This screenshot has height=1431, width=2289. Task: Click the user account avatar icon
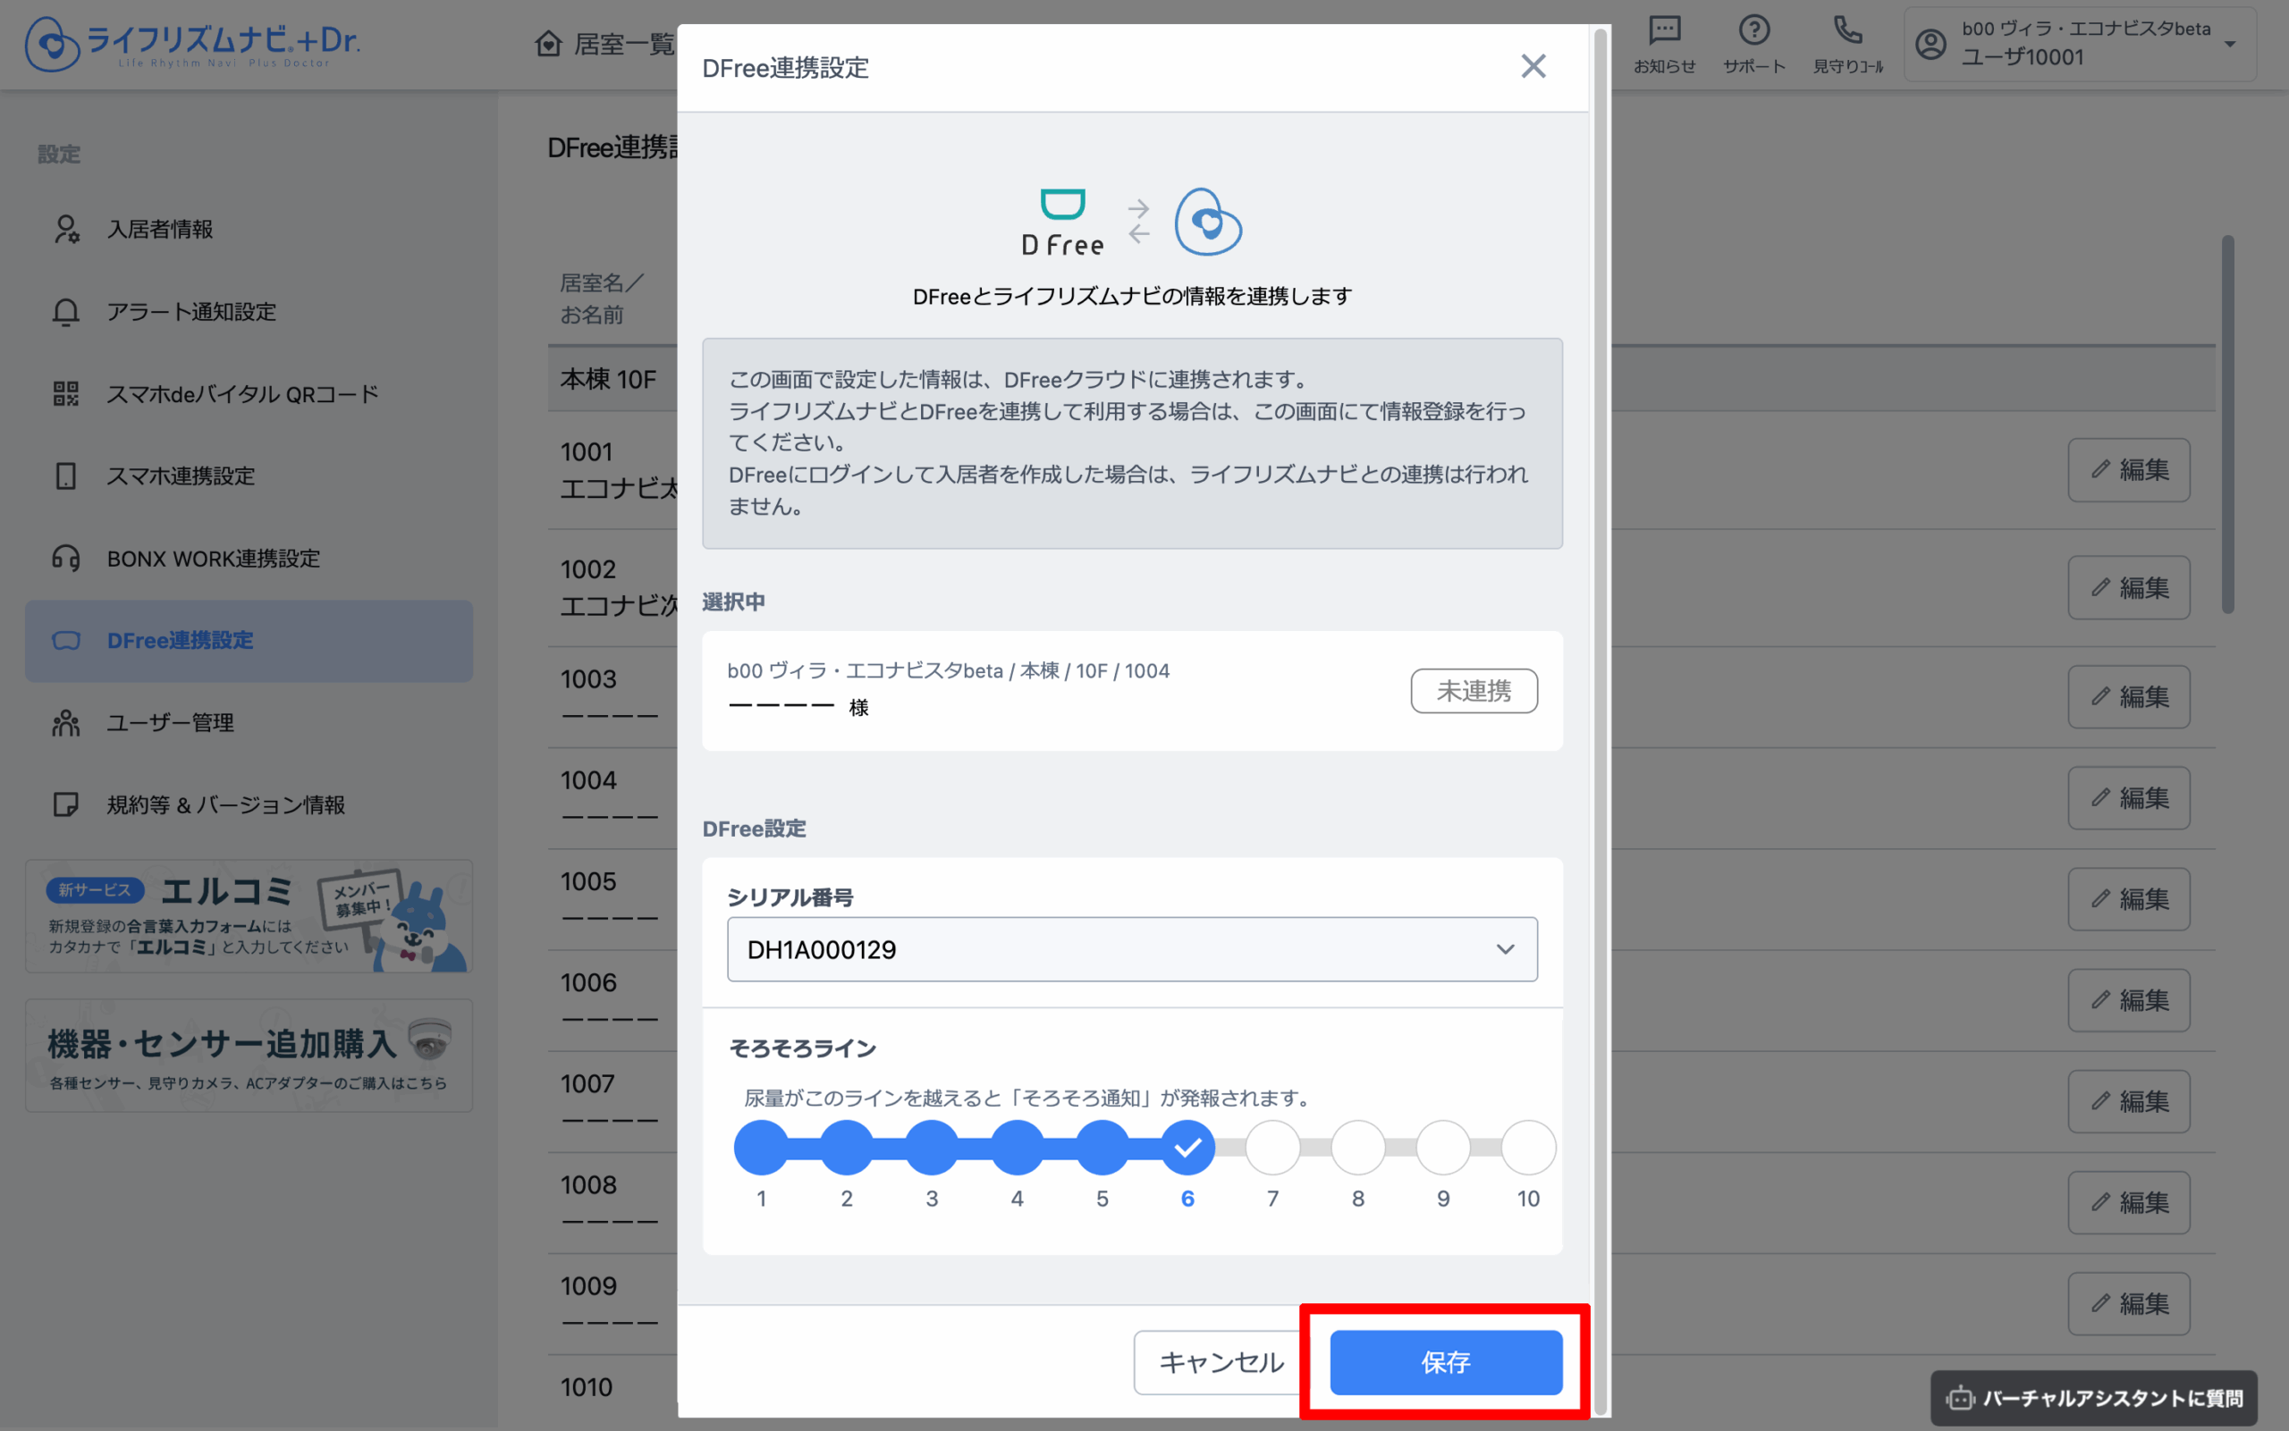(1930, 44)
